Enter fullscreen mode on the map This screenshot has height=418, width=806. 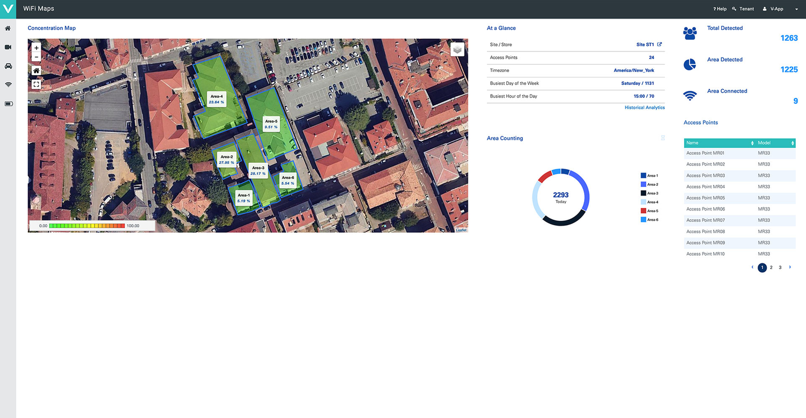click(x=36, y=84)
